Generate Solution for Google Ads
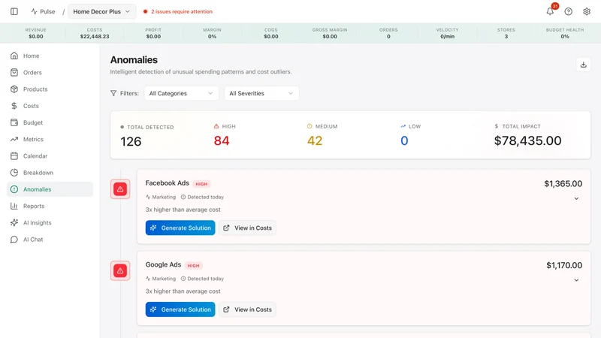601x338 pixels. pos(180,309)
